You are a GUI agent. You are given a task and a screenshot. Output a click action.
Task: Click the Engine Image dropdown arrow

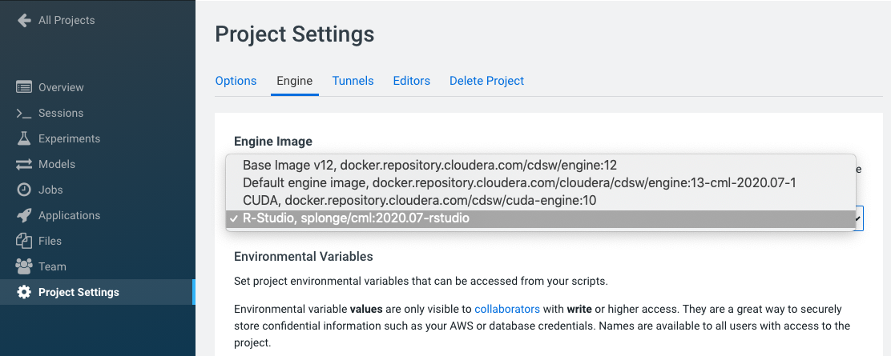(x=858, y=218)
